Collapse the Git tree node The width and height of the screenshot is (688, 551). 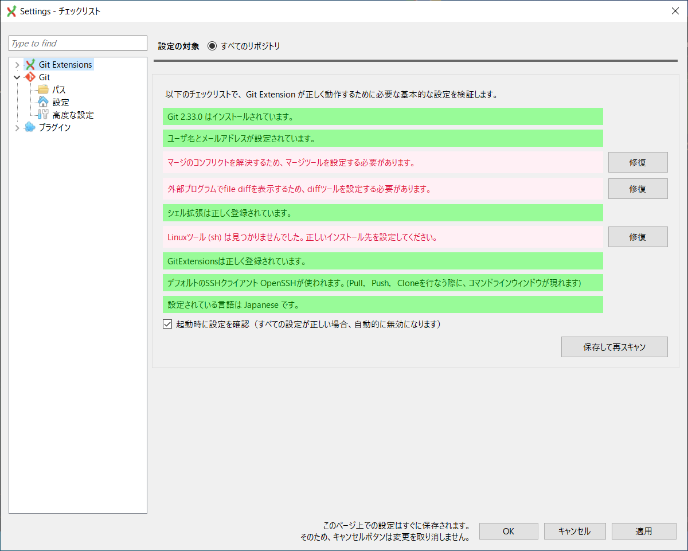click(x=17, y=77)
